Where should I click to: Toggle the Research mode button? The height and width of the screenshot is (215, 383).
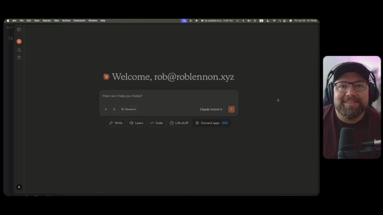[x=129, y=109]
